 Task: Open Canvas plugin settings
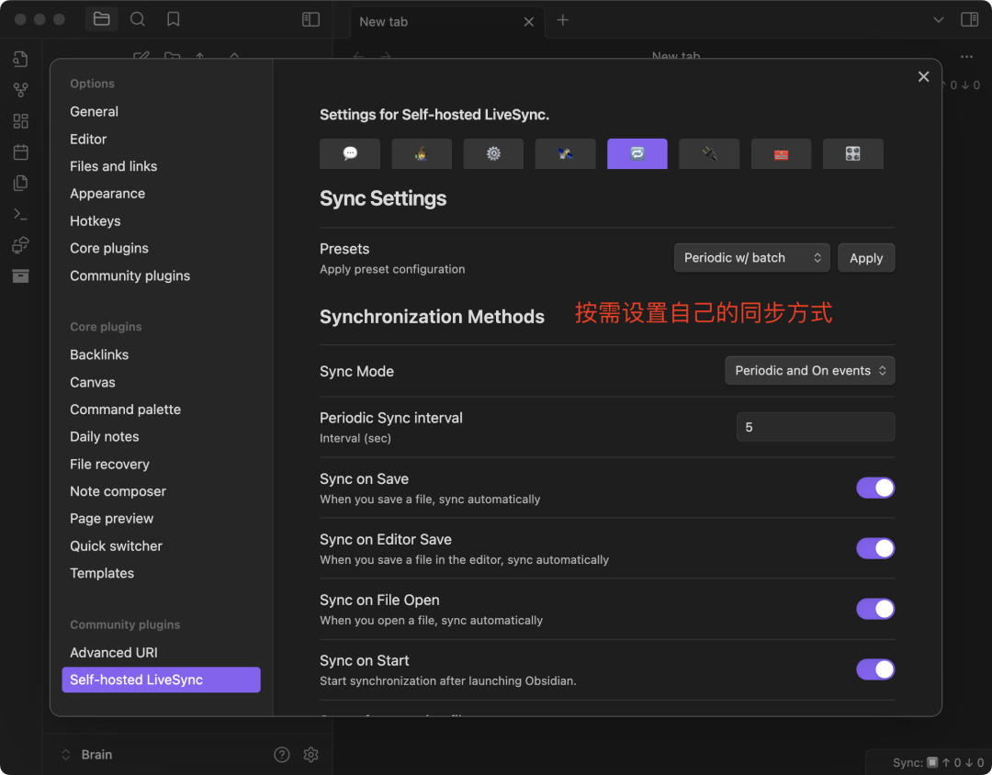[x=93, y=382]
